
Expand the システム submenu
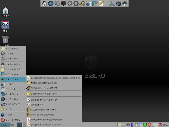[13, 54]
